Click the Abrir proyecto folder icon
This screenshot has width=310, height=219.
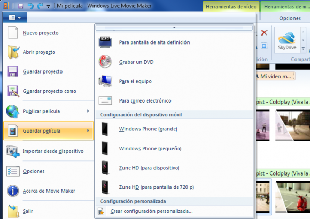[13, 52]
